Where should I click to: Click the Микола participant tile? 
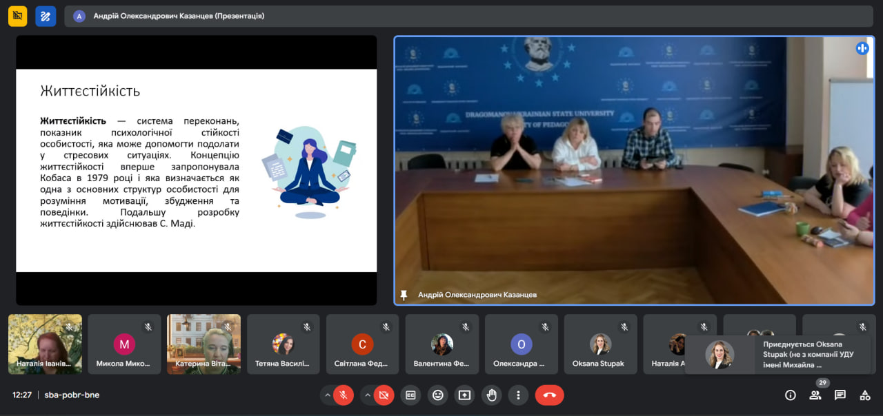coord(124,344)
